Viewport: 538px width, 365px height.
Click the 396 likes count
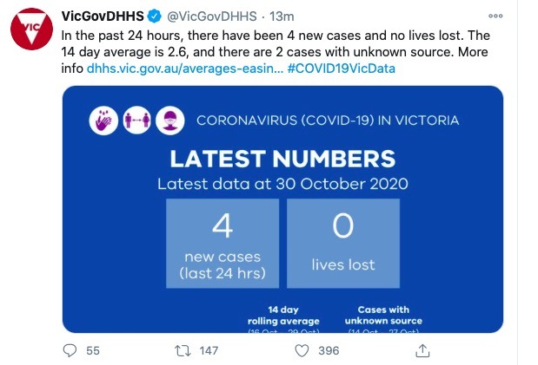click(329, 350)
